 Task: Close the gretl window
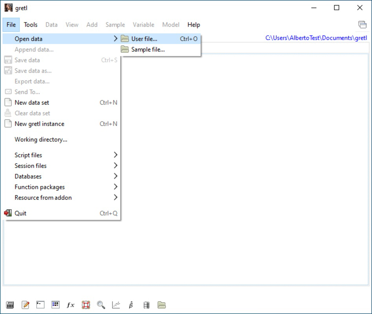[360, 8]
